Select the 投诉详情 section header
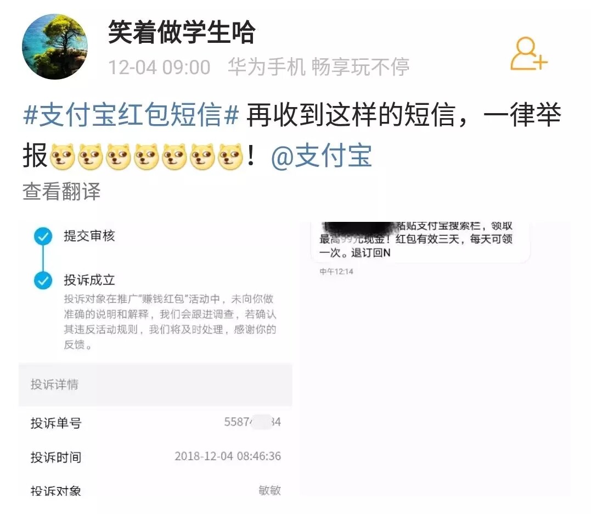Screen dimensions: 591x514 pos(155,384)
